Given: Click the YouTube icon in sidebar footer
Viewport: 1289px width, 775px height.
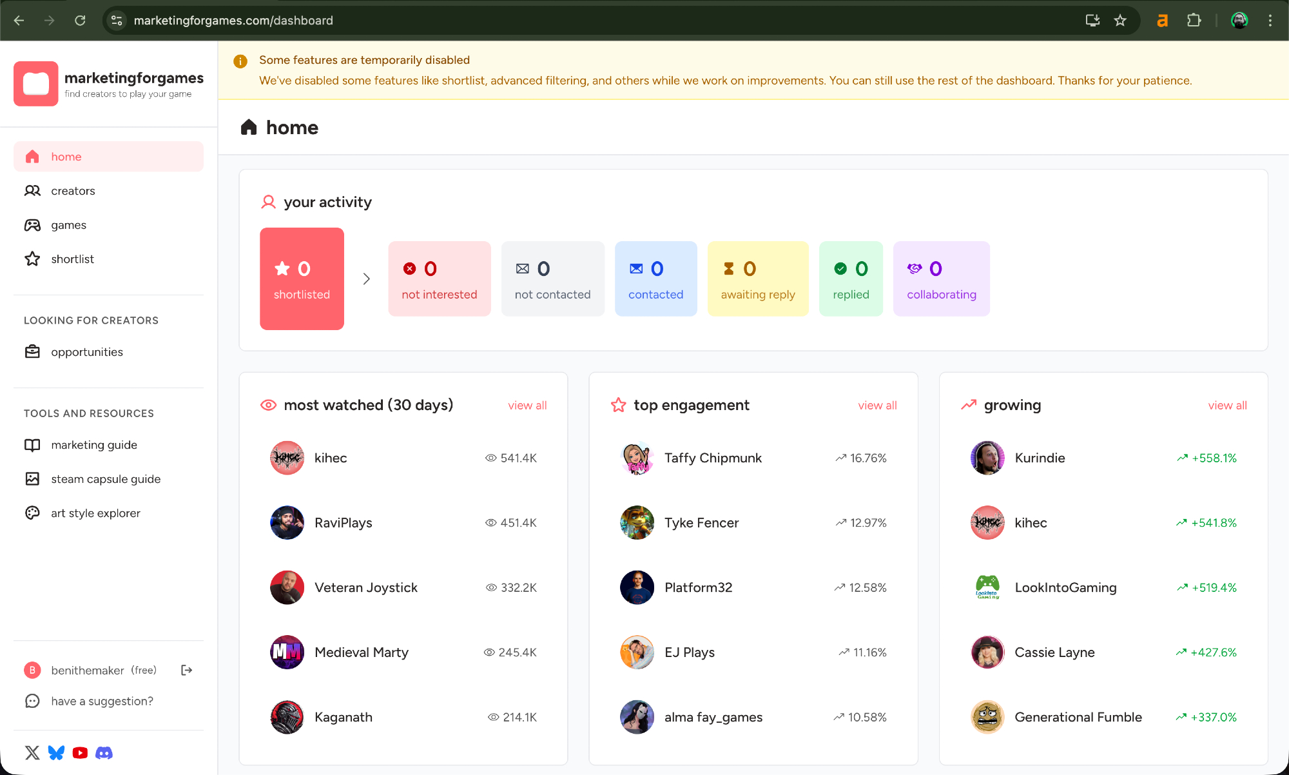Looking at the screenshot, I should point(80,752).
